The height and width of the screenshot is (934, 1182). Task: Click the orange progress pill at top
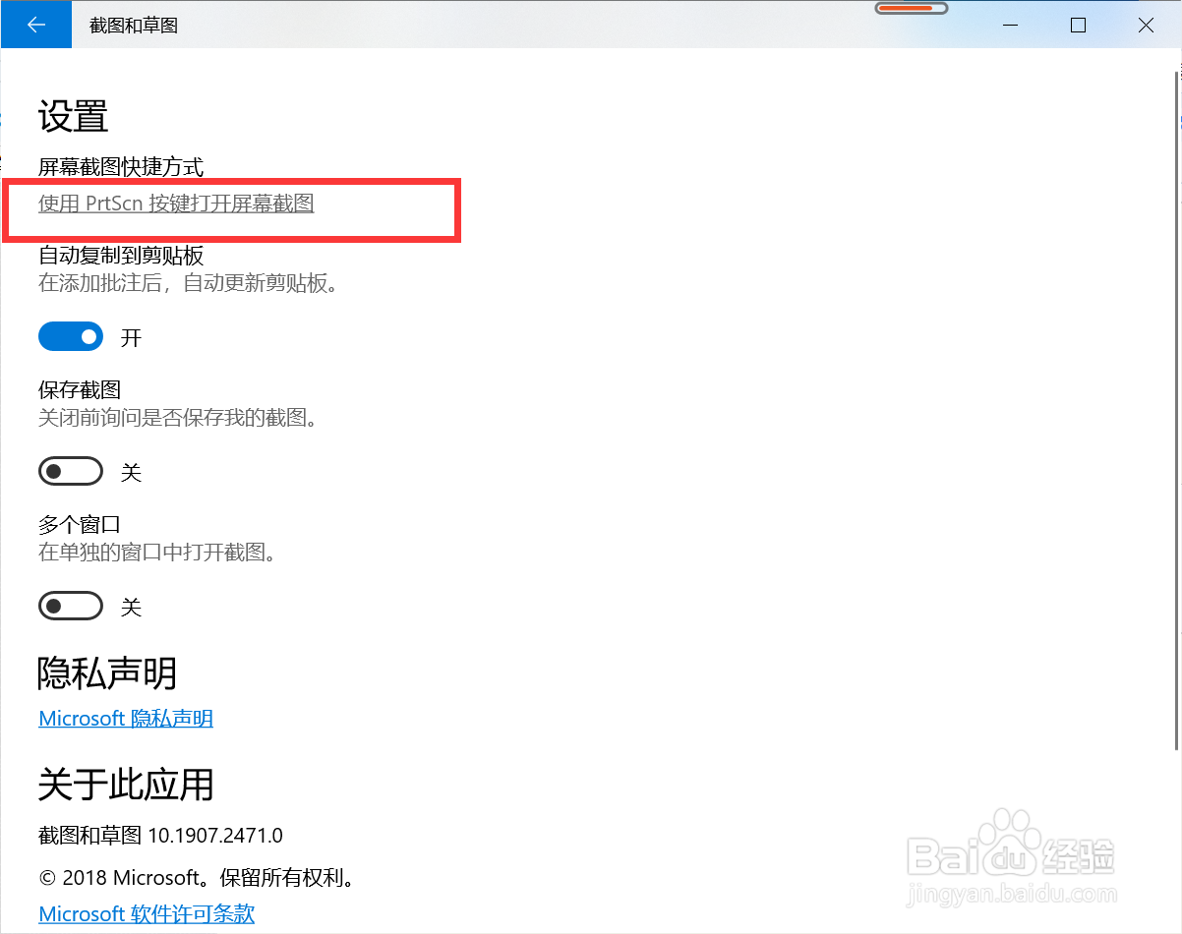(x=911, y=8)
